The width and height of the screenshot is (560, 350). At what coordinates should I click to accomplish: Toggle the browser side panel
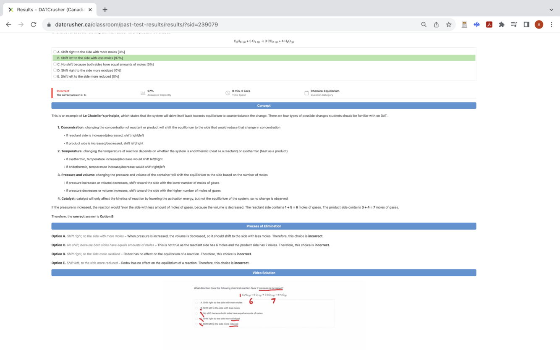[526, 25]
